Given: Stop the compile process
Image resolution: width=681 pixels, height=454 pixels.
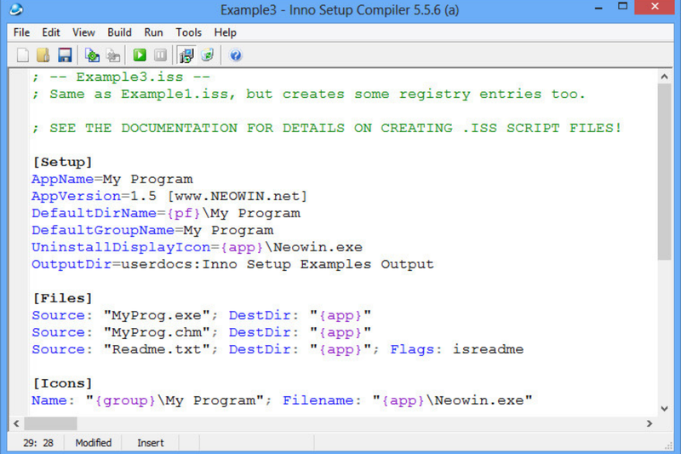Looking at the screenshot, I should 113,55.
